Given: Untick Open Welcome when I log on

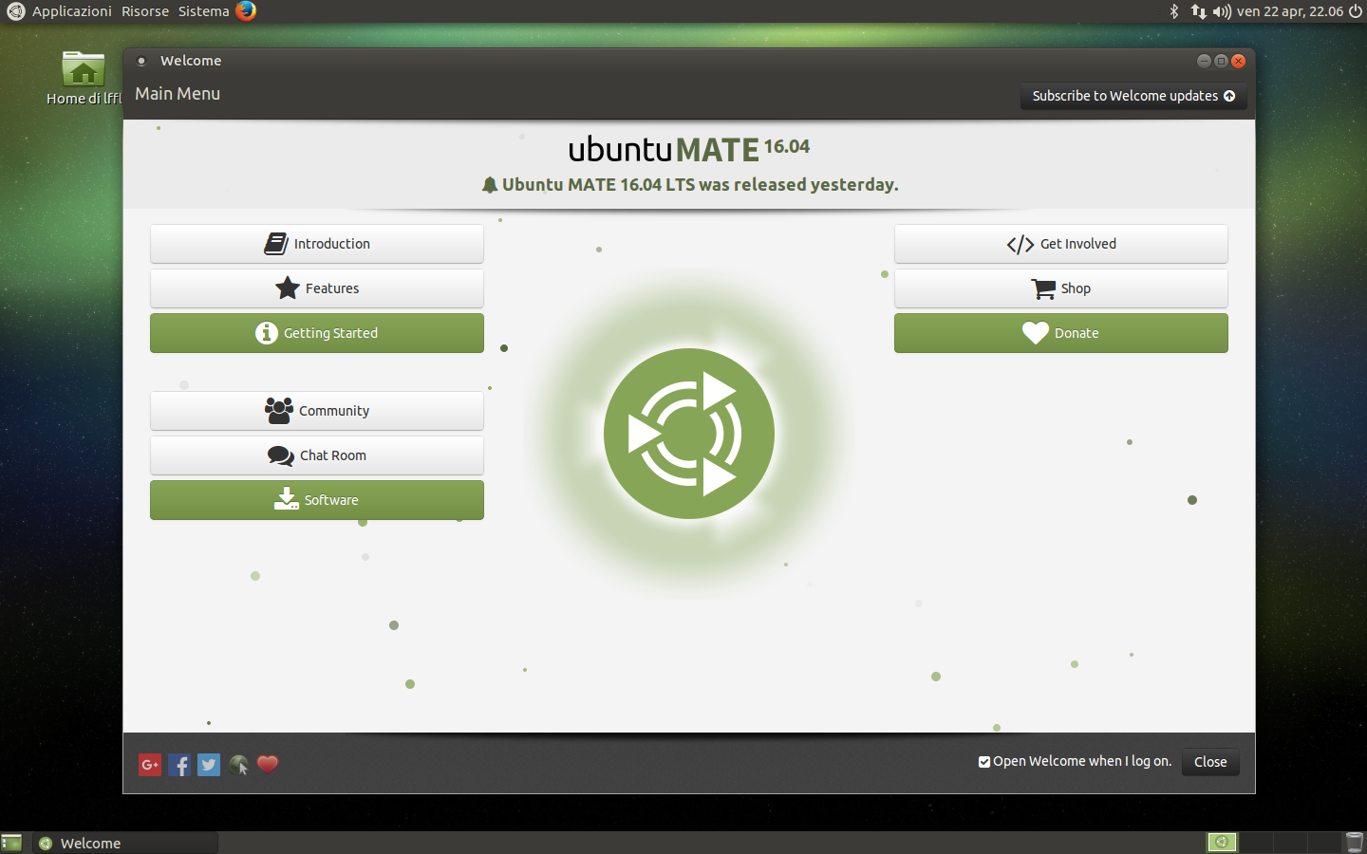Looking at the screenshot, I should click(984, 762).
